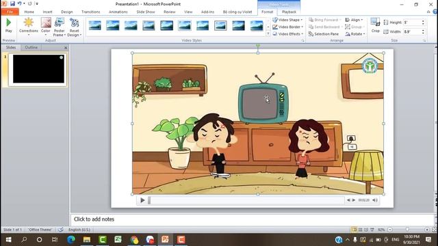Zoom out with the minus button
Viewport: 438px width, 246px height.
(x=390, y=230)
